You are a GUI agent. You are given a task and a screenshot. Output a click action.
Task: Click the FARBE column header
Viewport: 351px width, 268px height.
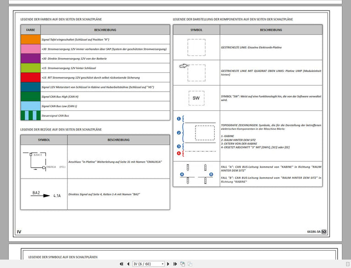[30, 30]
